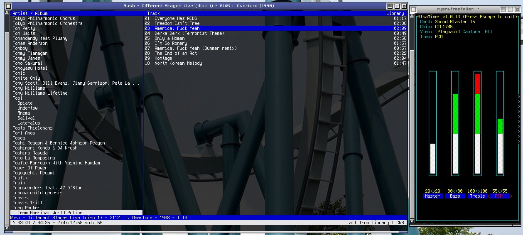Viewport: 523px width, 235px height.
Task: Click the terminal window scrollbar up arrow
Action: coord(413,16)
